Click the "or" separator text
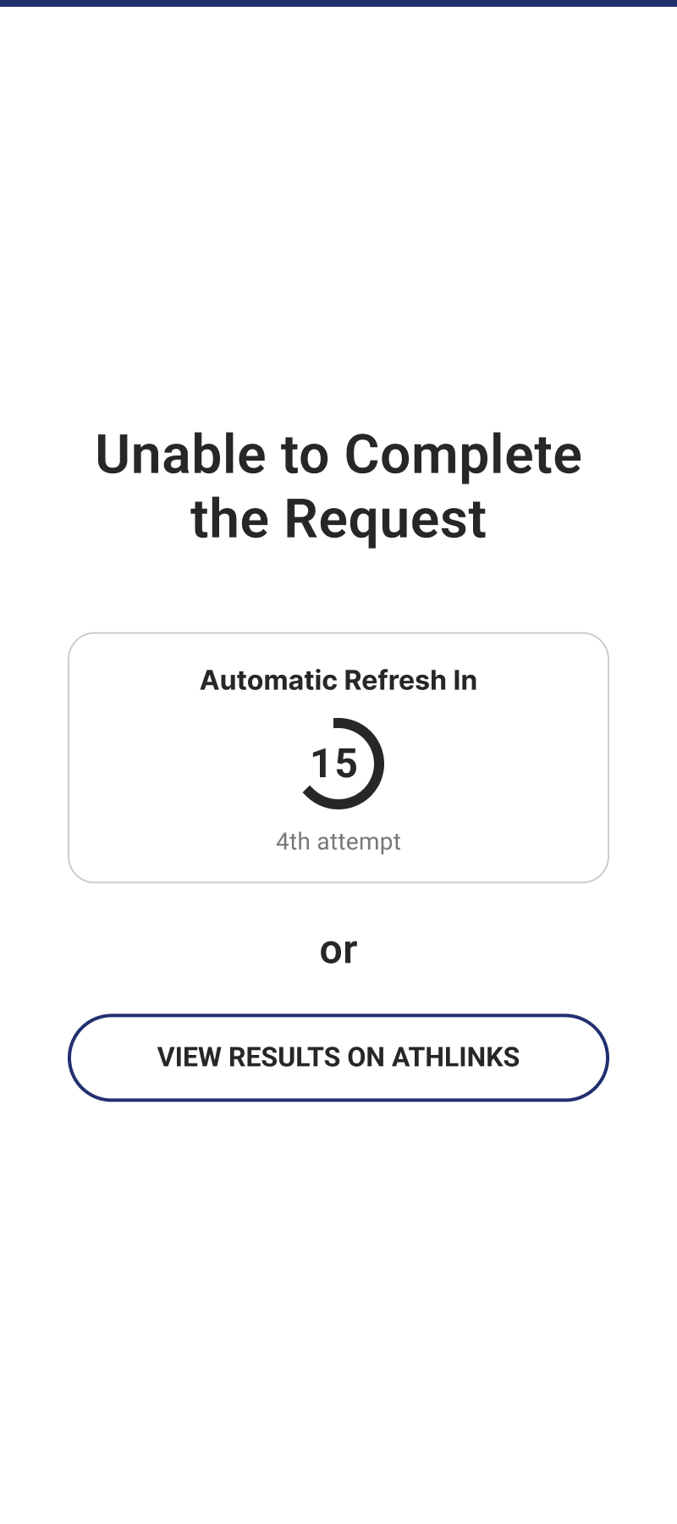The width and height of the screenshot is (677, 1524). pyautogui.click(x=338, y=950)
